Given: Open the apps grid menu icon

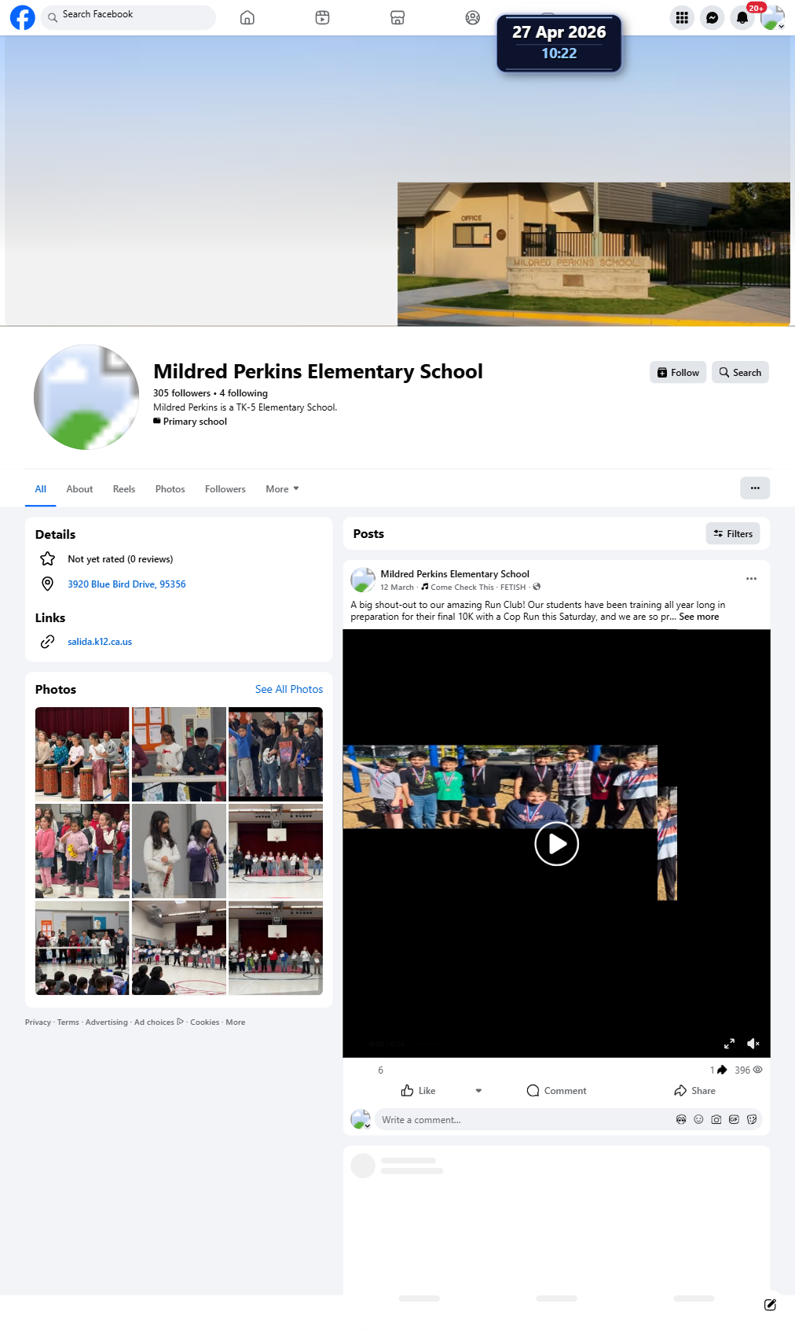Looking at the screenshot, I should 682,17.
